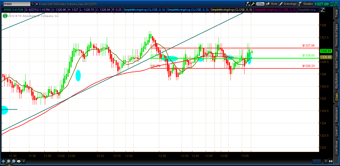Open the Big Buttons side tab
This screenshot has width=340, height=166.
click(x=337, y=81)
